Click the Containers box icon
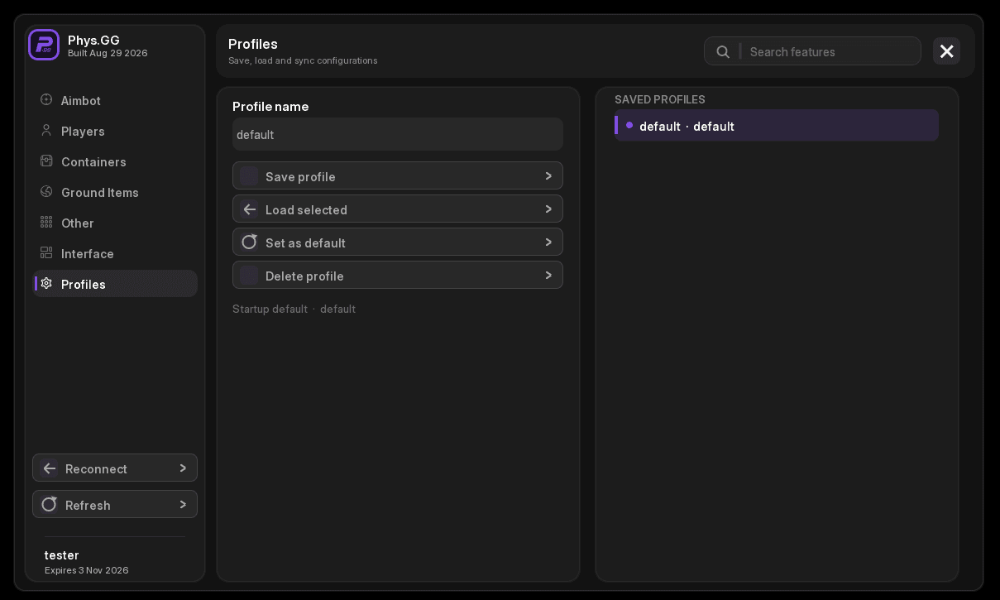Screen dimensions: 1000x600 coord(46,161)
